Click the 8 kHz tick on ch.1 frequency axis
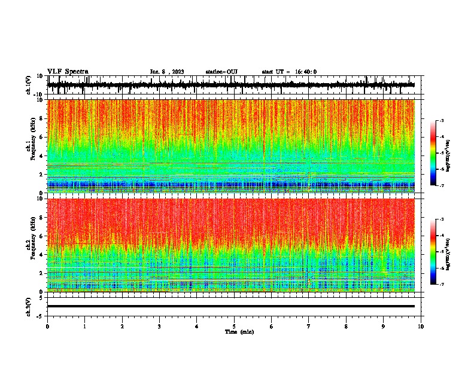The height and width of the screenshot is (366, 474). tap(41, 118)
